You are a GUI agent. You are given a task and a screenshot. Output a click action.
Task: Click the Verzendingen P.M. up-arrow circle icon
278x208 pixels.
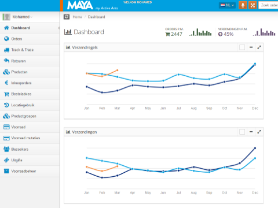click(220, 34)
